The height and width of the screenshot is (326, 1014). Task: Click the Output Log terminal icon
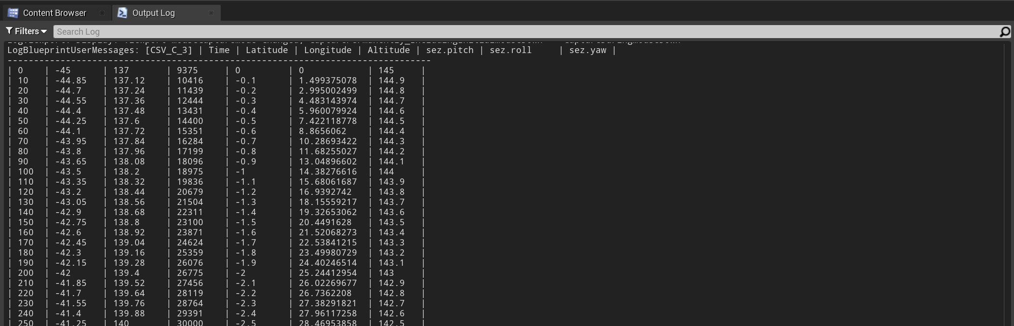(122, 13)
